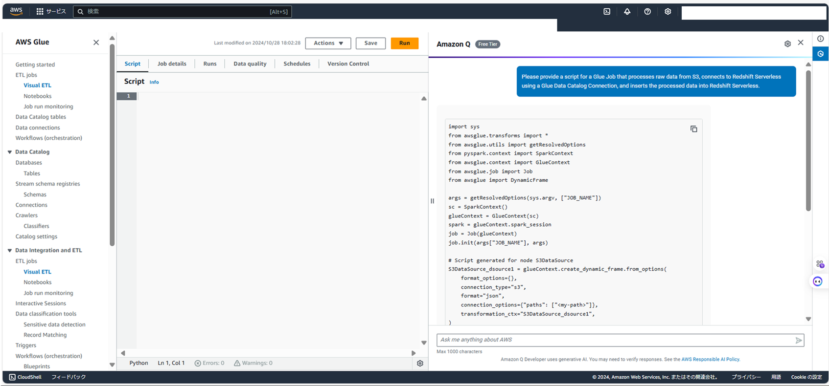This screenshot has height=386, width=829.
Task: Click the Amazon Q chat bubble icon
Action: click(x=818, y=281)
